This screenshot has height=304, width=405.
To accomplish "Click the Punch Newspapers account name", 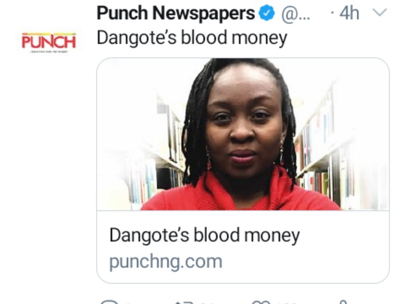I will pyautogui.click(x=175, y=13).
